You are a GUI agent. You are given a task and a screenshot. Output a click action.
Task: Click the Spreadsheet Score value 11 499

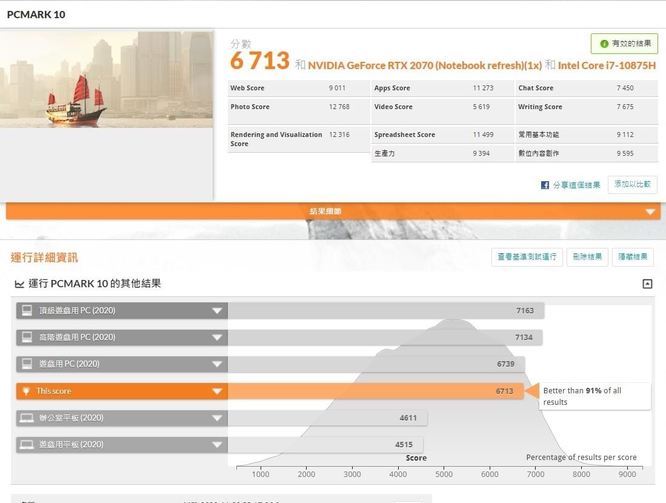pos(483,135)
